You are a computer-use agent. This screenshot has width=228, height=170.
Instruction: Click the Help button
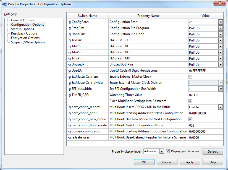213,162
